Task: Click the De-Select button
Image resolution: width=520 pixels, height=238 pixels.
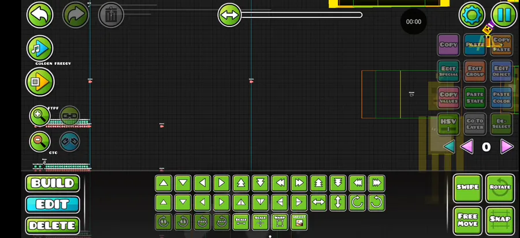Action: coord(502,124)
